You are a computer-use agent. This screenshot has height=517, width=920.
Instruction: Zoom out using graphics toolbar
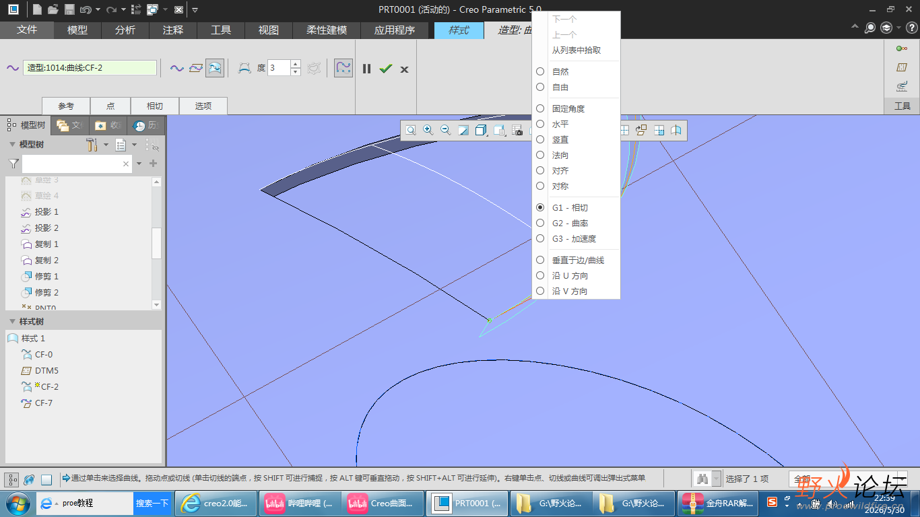445,130
